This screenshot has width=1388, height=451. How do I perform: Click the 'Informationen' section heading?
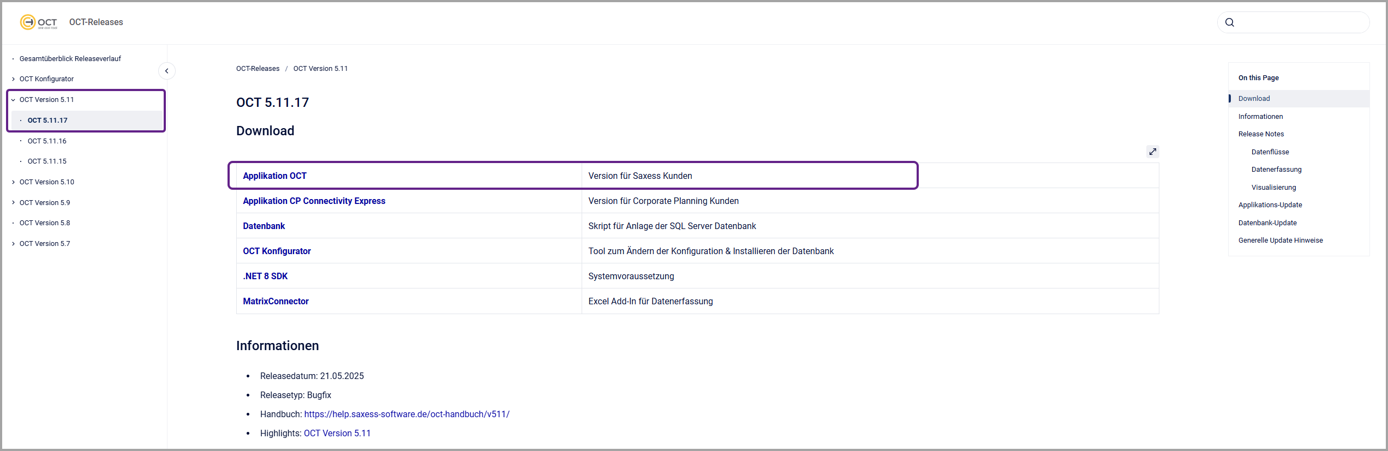[277, 346]
